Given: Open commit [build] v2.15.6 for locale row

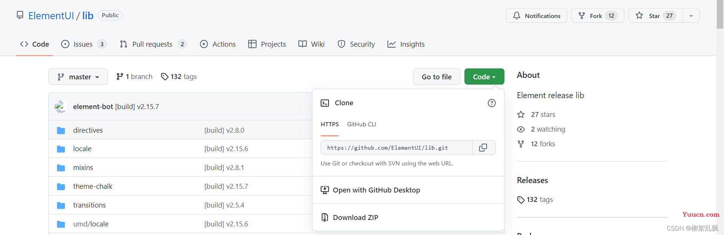Looking at the screenshot, I should pos(226,149).
